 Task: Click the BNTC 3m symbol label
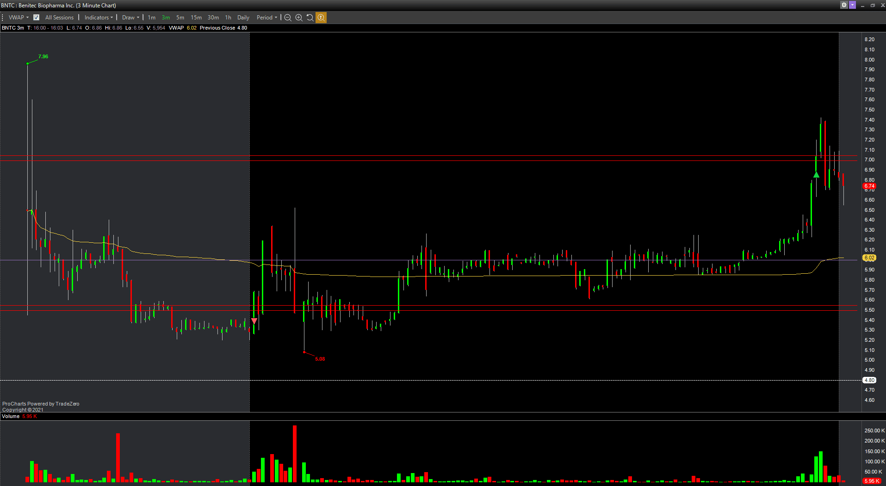click(x=13, y=28)
